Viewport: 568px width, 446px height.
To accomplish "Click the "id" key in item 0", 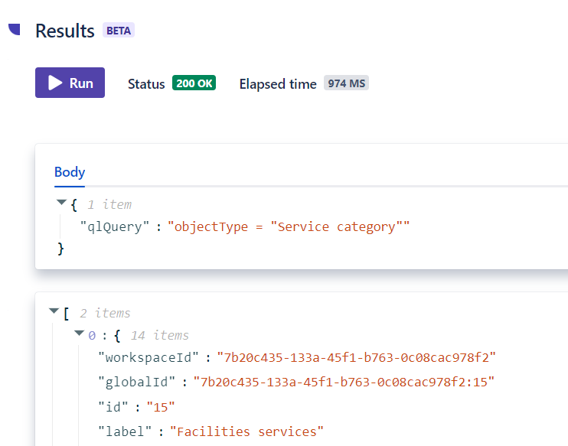I will tap(113, 406).
